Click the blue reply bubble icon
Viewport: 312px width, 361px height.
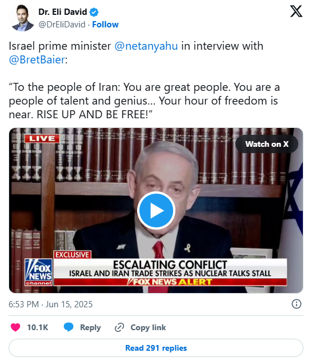[69, 327]
